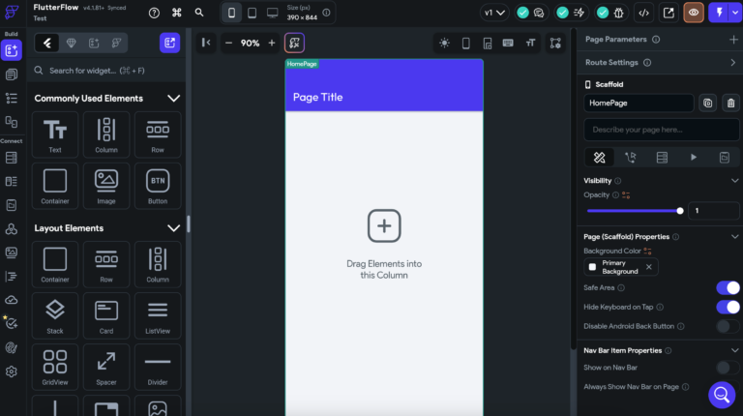This screenshot has height=416, width=743.
Task: Click the preview eye icon in top bar
Action: [x=694, y=13]
